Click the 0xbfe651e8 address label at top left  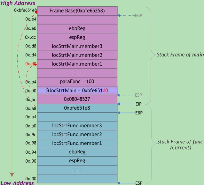click(x=25, y=11)
